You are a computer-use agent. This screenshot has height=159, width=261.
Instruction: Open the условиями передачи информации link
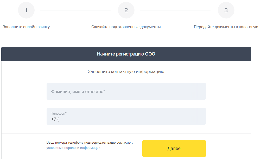(x=73, y=148)
